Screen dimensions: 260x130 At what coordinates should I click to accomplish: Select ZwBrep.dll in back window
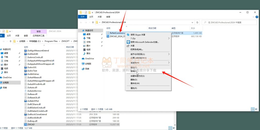coord(32,121)
